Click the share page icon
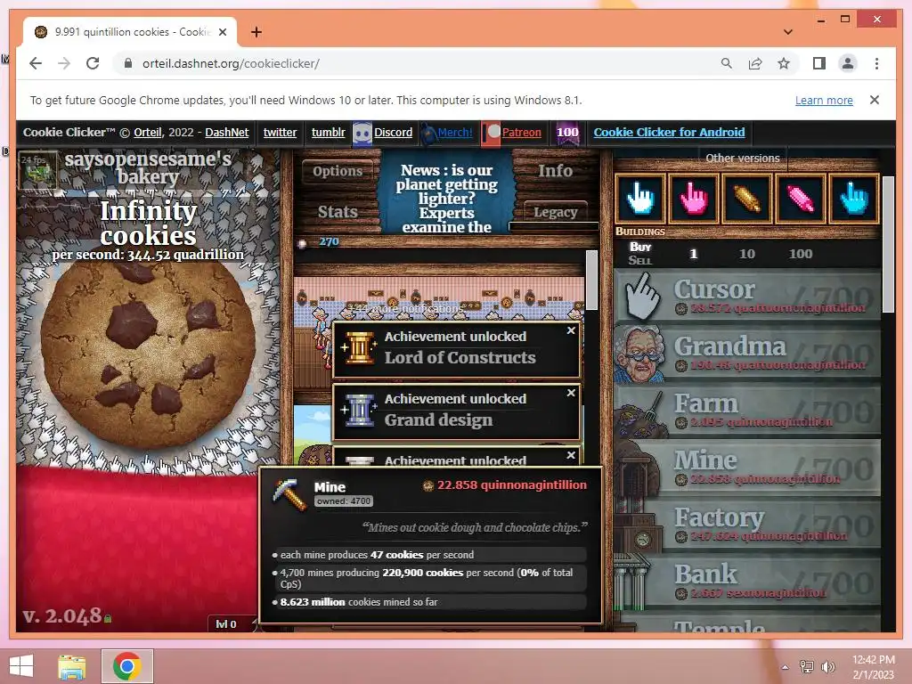Viewport: 912px width, 684px height. 755,63
